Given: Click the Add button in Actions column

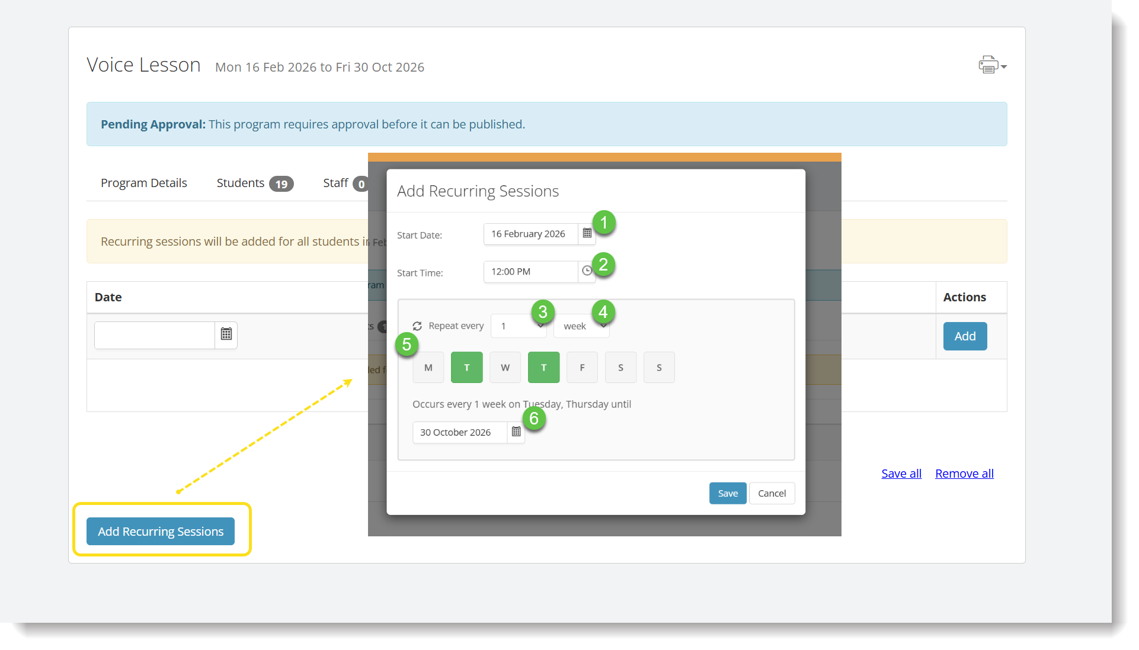Looking at the screenshot, I should coord(965,336).
